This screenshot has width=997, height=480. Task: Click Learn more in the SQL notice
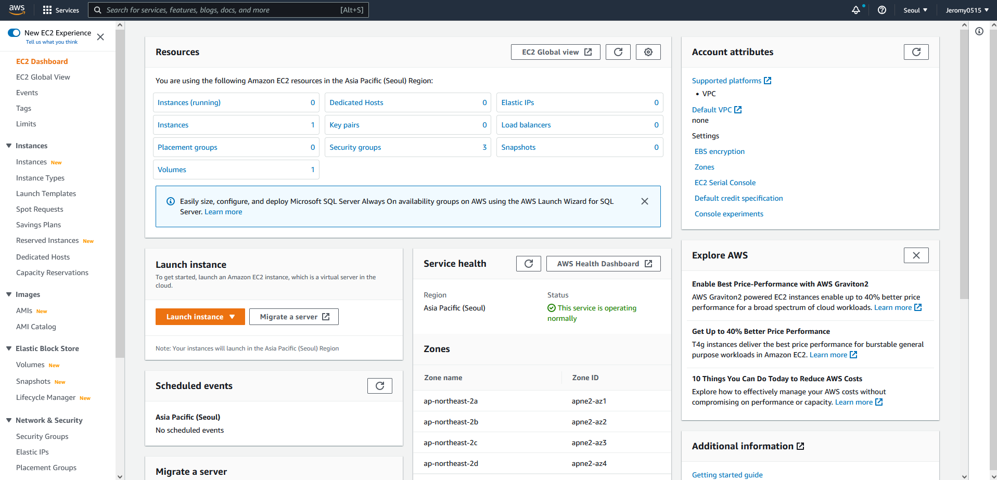click(223, 212)
